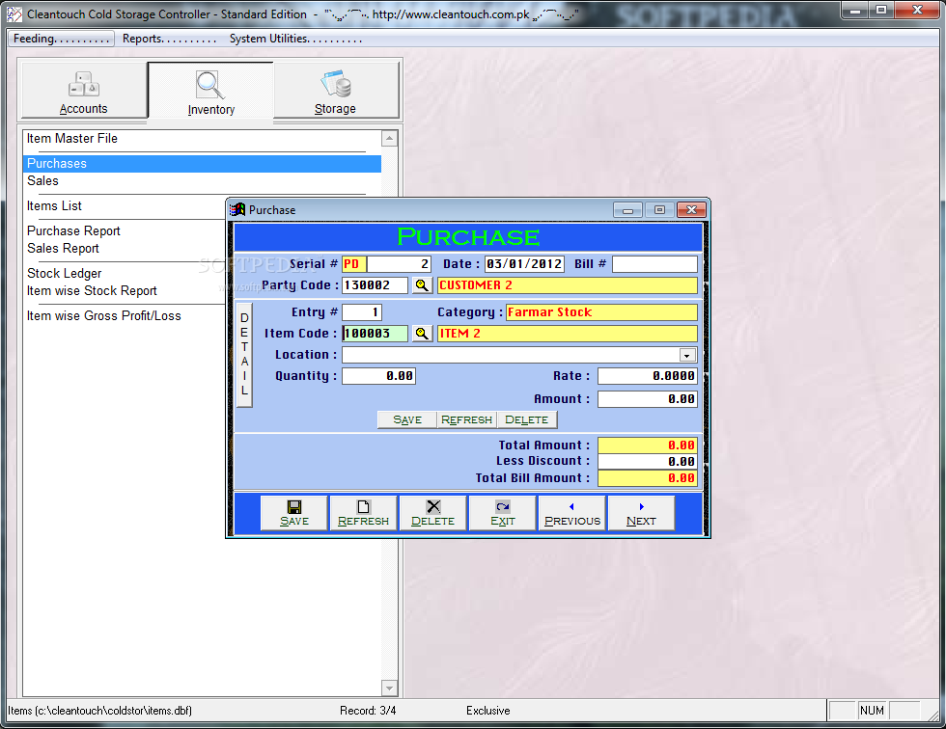Click the ITEM 2 item name field
Image resolution: width=946 pixels, height=729 pixels.
coord(568,334)
